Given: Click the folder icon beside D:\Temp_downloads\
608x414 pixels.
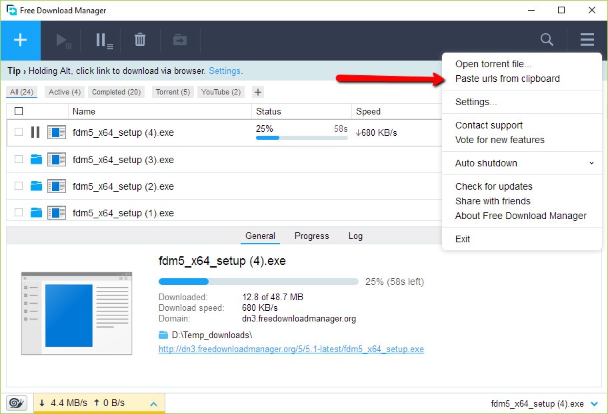Looking at the screenshot, I should (163, 335).
